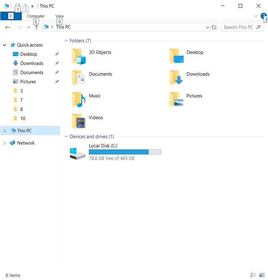Open the View ribbon tab
This screenshot has height=280, width=268.
(60, 16)
